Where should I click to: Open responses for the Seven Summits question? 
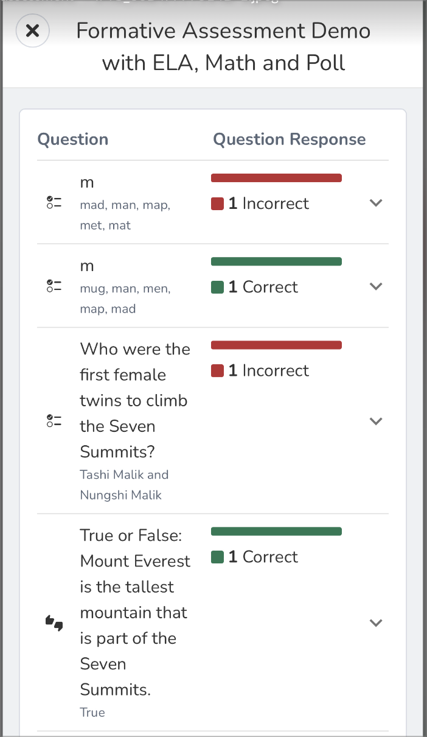(376, 420)
